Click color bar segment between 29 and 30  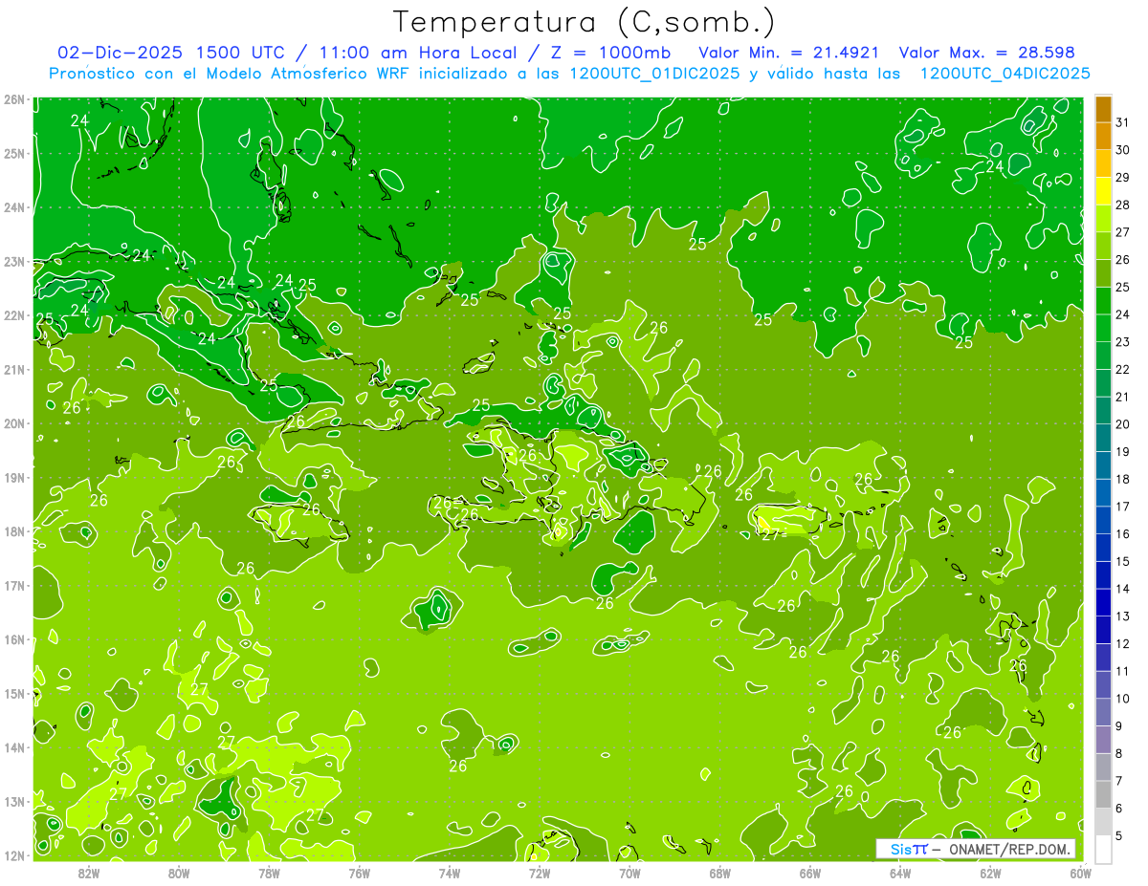click(x=1103, y=163)
